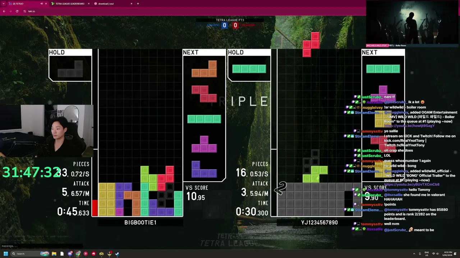Click the green I-piece in BIGBOOTIE1's NEXT queue
Viewport: 460px width, 258px height.
tap(204, 119)
